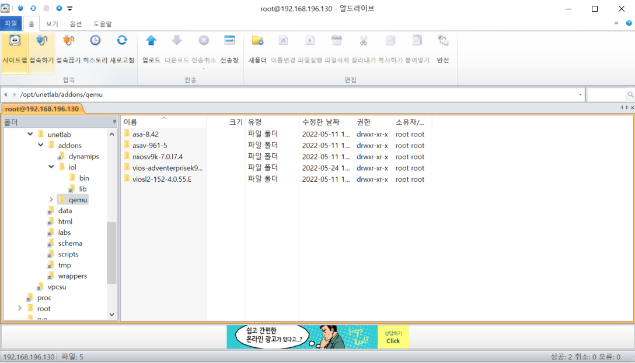Viewport: 635px width, 363px height.
Task: Select the root@192.168.196.130 session tab
Action: click(42, 109)
